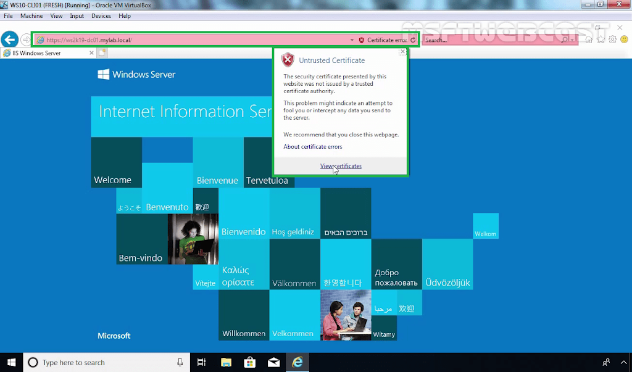Click the microphone icon in taskbar search
This screenshot has height=372, width=632.
[x=180, y=362]
